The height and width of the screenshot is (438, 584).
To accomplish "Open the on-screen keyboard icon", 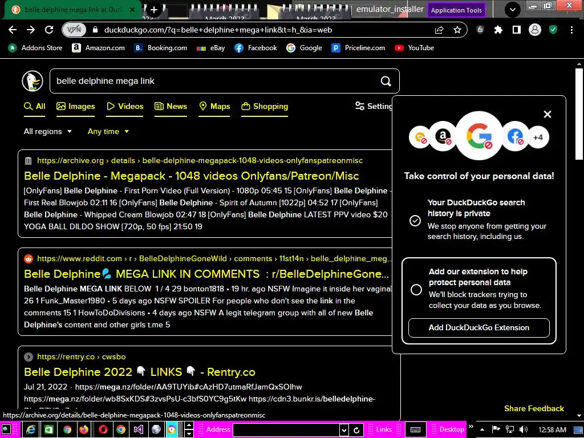I will click(x=415, y=430).
